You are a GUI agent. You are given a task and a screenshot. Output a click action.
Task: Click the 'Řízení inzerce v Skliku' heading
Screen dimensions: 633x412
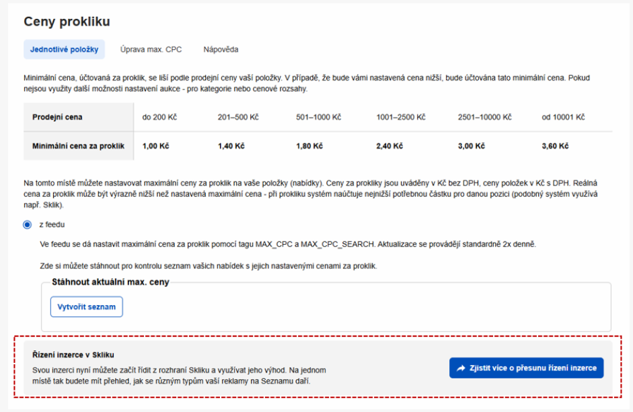pyautogui.click(x=73, y=355)
